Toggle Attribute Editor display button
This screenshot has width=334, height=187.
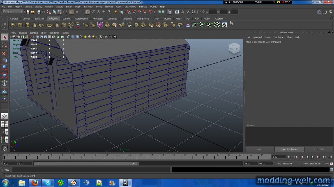[x=320, y=12]
